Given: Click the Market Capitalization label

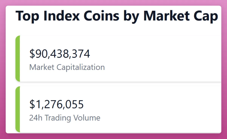Looking at the screenshot, I should pyautogui.click(x=67, y=67).
